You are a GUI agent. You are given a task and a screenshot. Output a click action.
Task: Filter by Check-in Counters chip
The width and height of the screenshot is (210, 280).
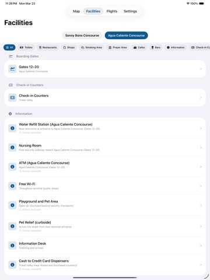199,47
